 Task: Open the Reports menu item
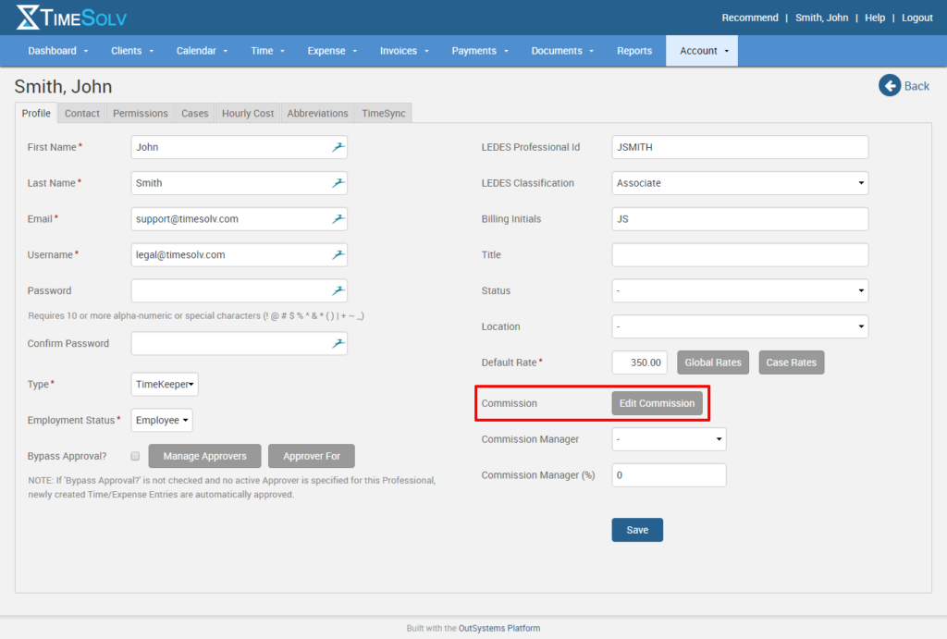click(634, 51)
